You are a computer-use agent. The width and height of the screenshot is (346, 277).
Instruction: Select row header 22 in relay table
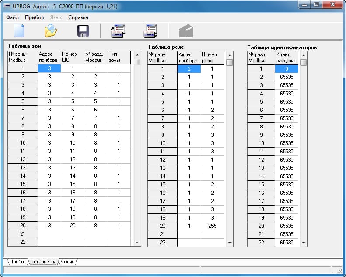(x=163, y=243)
